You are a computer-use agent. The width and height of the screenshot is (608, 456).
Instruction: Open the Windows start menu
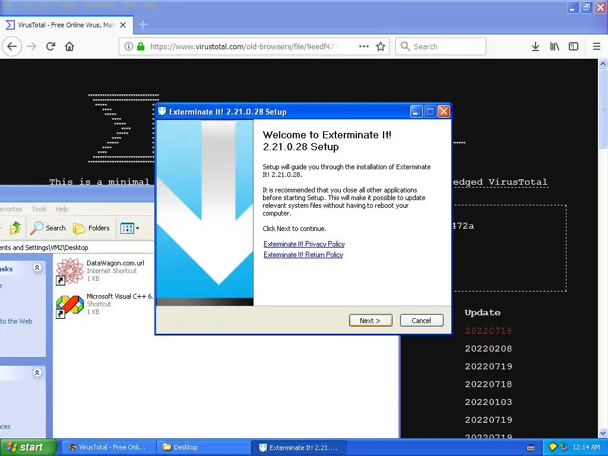click(x=28, y=447)
